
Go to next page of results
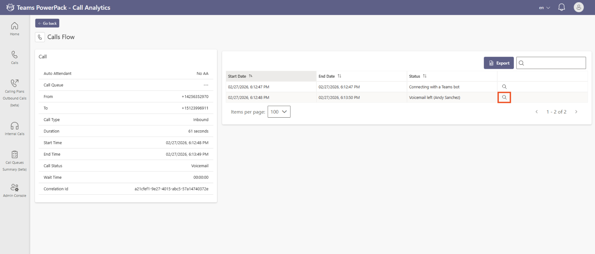pyautogui.click(x=576, y=112)
